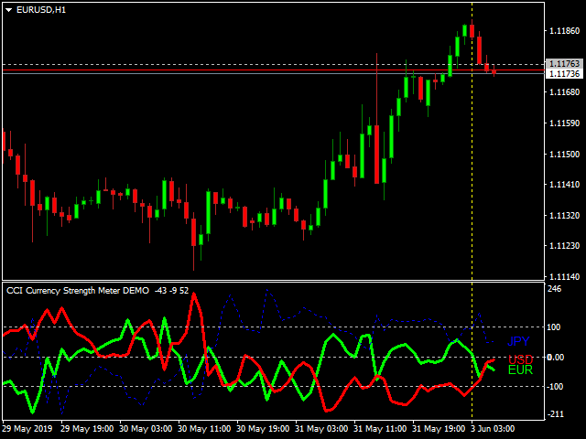The image size is (586, 439).
Task: Click the 1.11860 price axis value
Action: point(564,30)
